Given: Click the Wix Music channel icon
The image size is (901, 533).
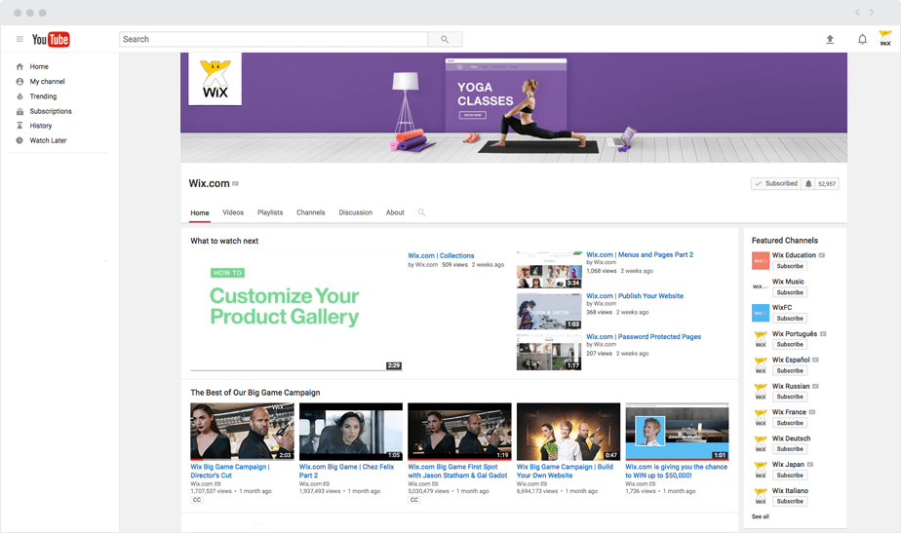Looking at the screenshot, I should [761, 286].
